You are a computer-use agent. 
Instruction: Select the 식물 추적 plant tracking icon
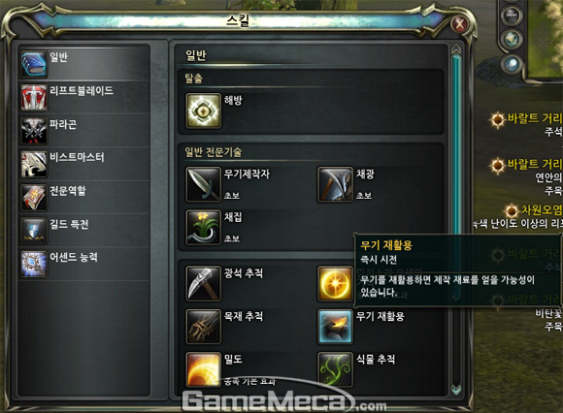(x=335, y=369)
